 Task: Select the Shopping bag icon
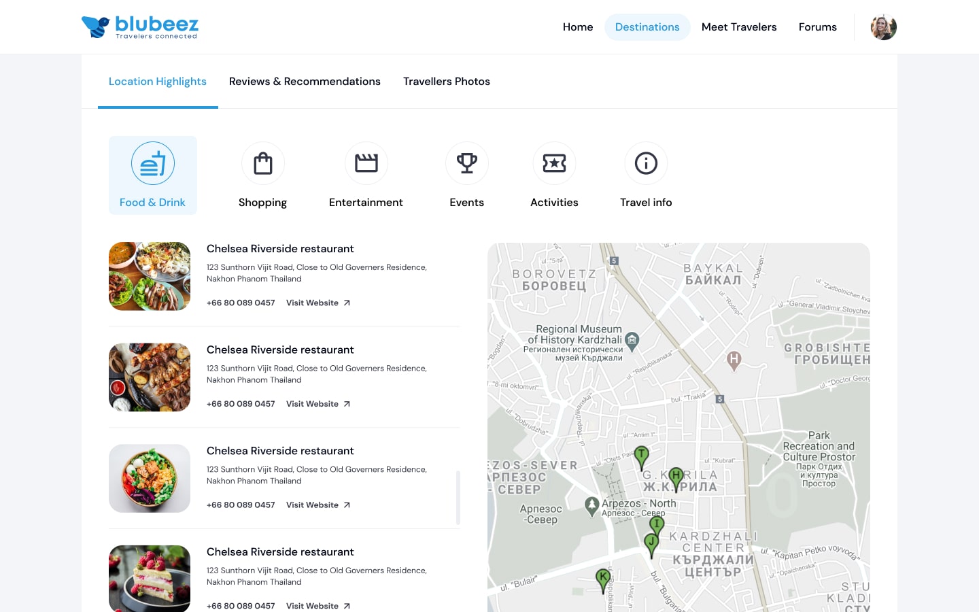[263, 163]
